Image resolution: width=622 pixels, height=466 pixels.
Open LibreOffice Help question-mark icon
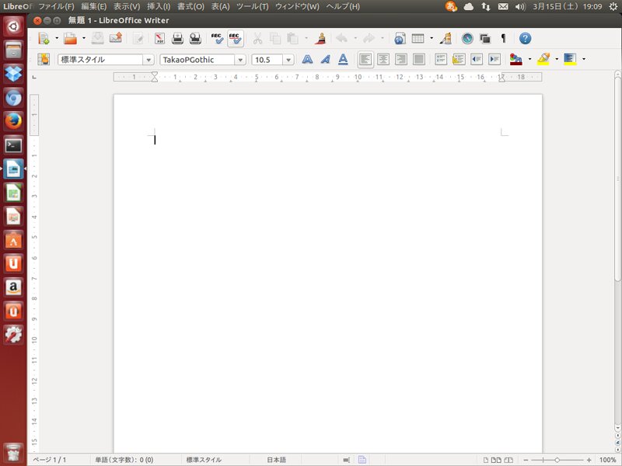526,38
